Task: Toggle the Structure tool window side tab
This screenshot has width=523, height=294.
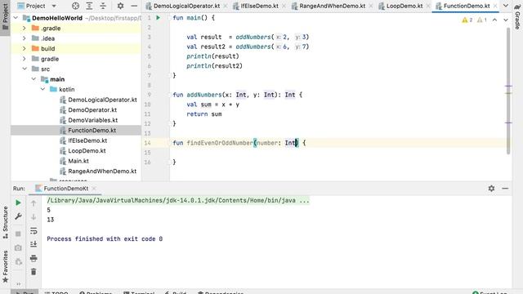Action: click(x=5, y=223)
